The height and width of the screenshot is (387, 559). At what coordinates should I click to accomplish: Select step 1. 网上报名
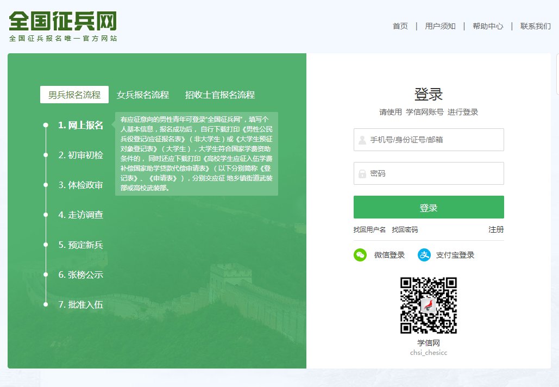(x=80, y=125)
